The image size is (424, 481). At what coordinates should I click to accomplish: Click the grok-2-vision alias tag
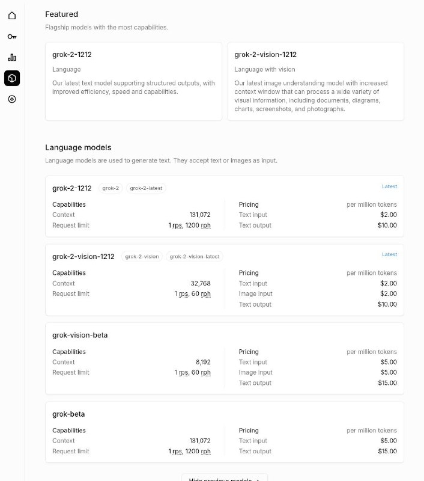(142, 256)
